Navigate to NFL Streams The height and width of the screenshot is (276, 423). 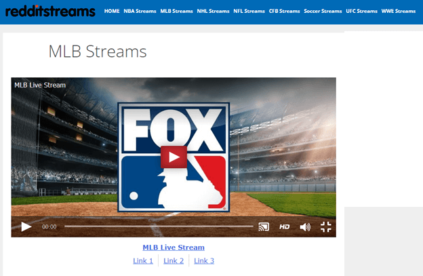[x=249, y=11]
